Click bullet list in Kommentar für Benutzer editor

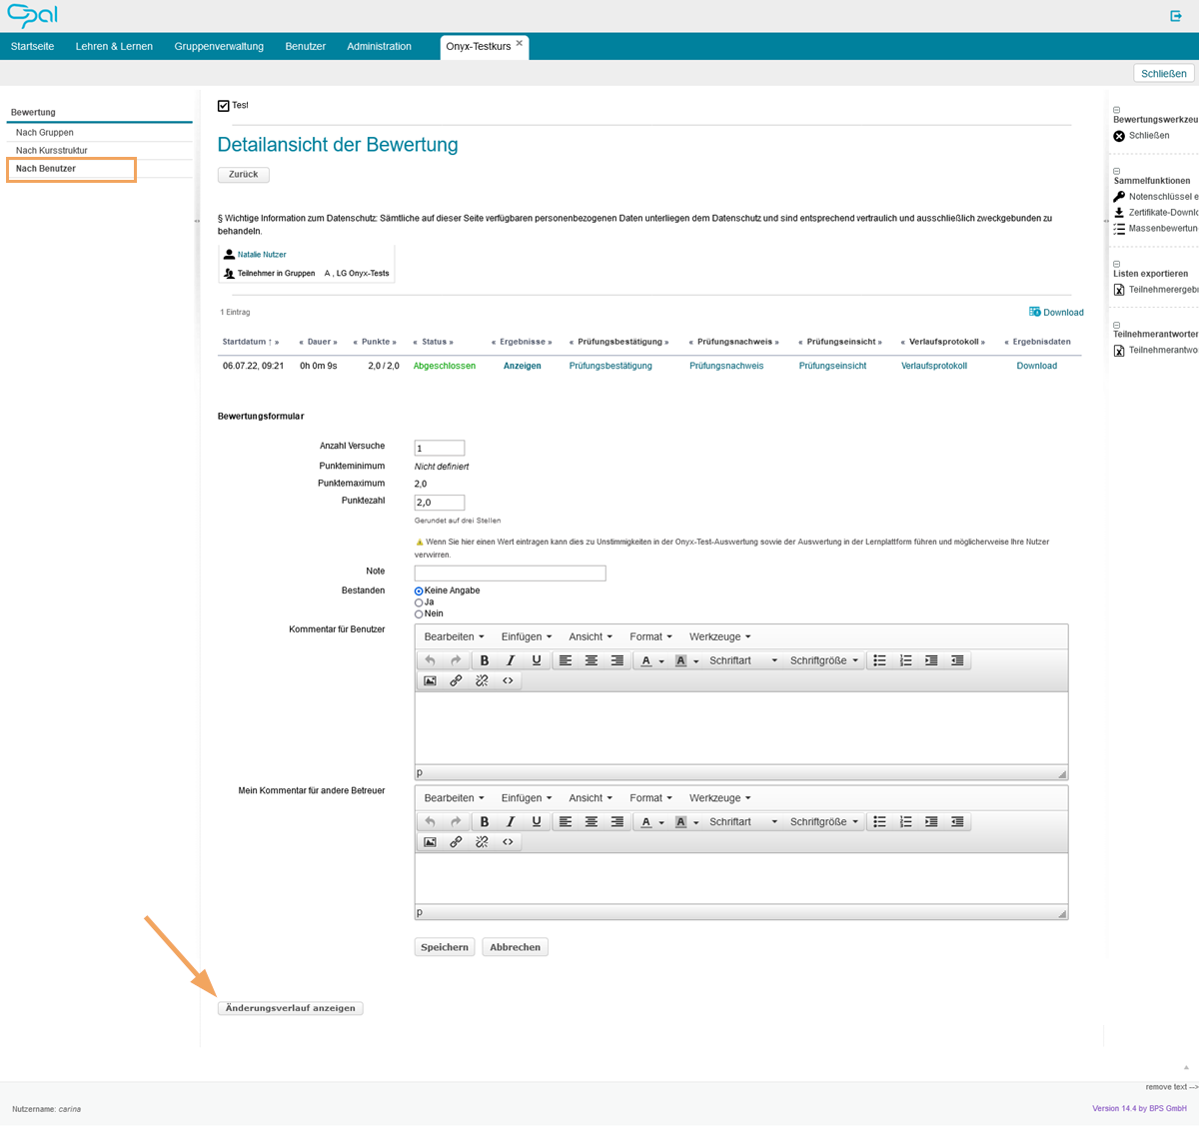tap(879, 660)
